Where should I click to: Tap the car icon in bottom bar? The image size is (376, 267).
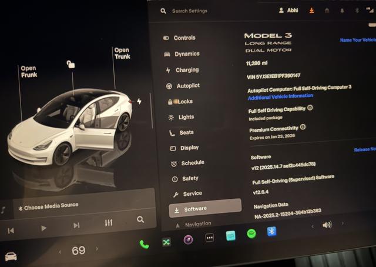click(11, 256)
